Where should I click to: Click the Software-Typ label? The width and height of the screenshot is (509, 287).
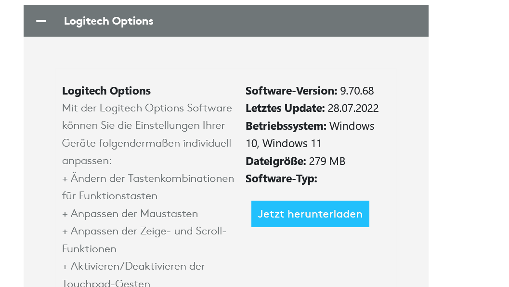coord(281,178)
